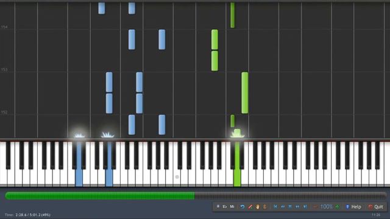This screenshot has height=219, width=390.
Task: Click the blue circular-arrow restart icon
Action: point(243,207)
